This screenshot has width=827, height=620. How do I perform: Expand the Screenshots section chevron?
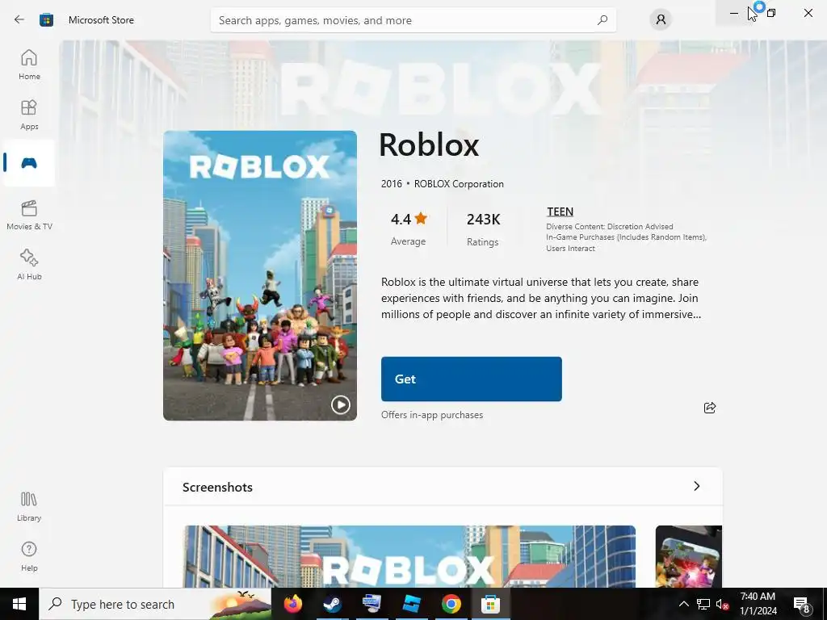pos(696,486)
